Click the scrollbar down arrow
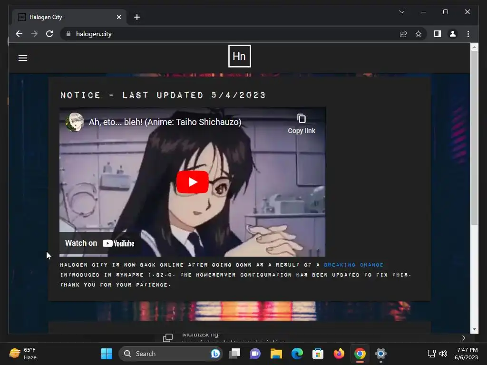The image size is (487, 365). point(474,329)
